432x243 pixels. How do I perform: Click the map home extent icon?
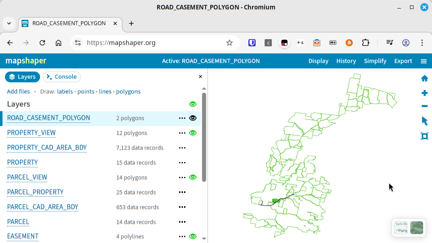coord(424,78)
